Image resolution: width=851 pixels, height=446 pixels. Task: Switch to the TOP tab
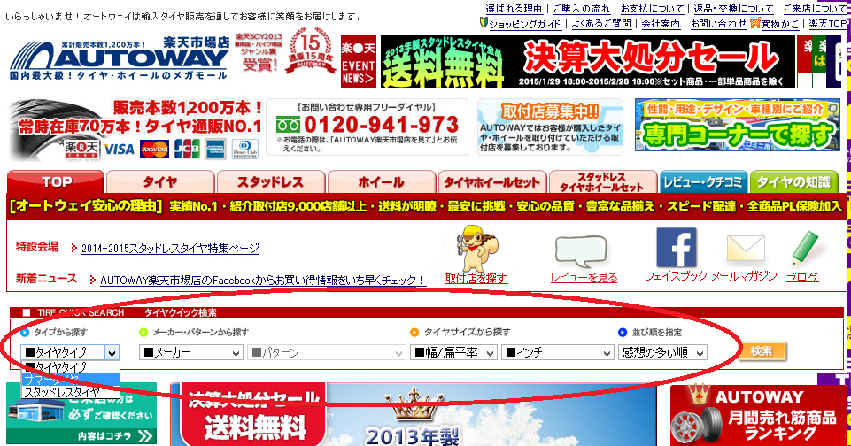pos(56,182)
